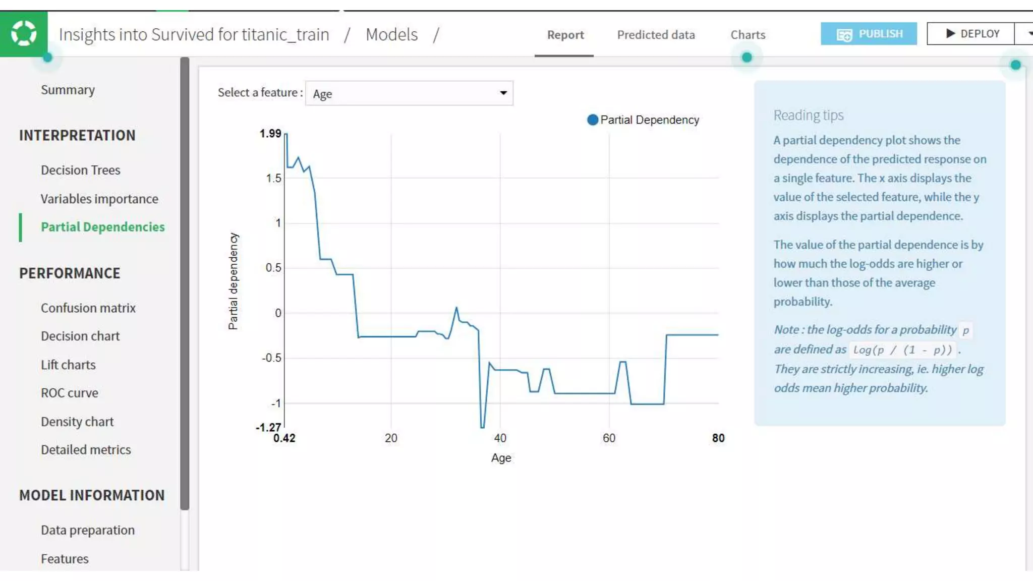Switch to the Charts tab
The height and width of the screenshot is (581, 1033).
pyautogui.click(x=748, y=35)
